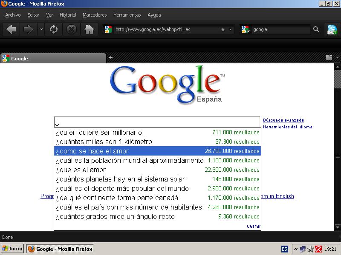Expand hidden tray icons with the chevron
This screenshot has width=341, height=255.
(295, 249)
